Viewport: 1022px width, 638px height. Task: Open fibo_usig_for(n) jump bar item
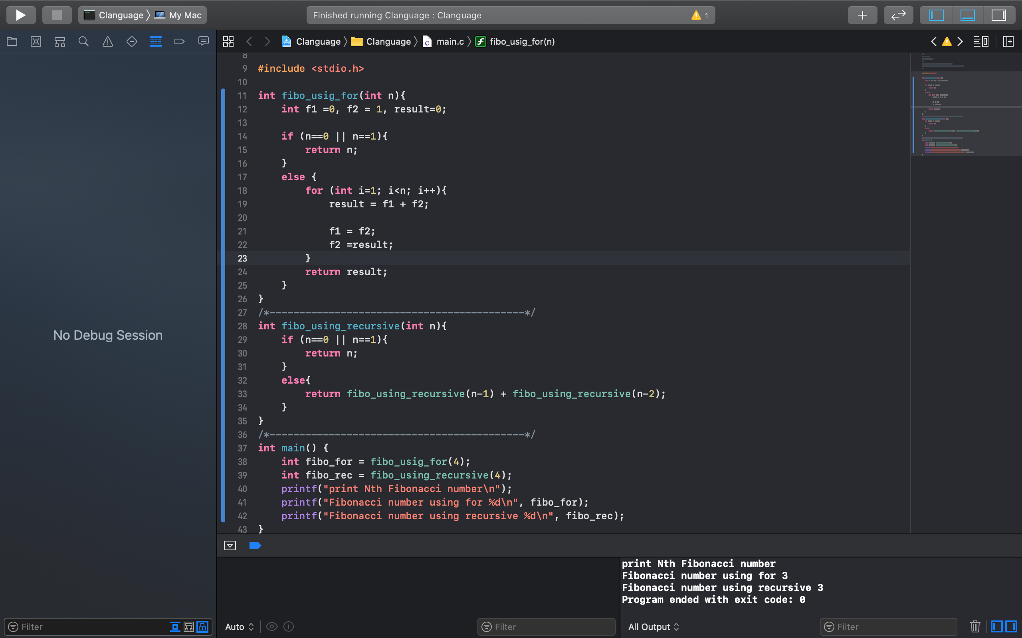(x=522, y=41)
